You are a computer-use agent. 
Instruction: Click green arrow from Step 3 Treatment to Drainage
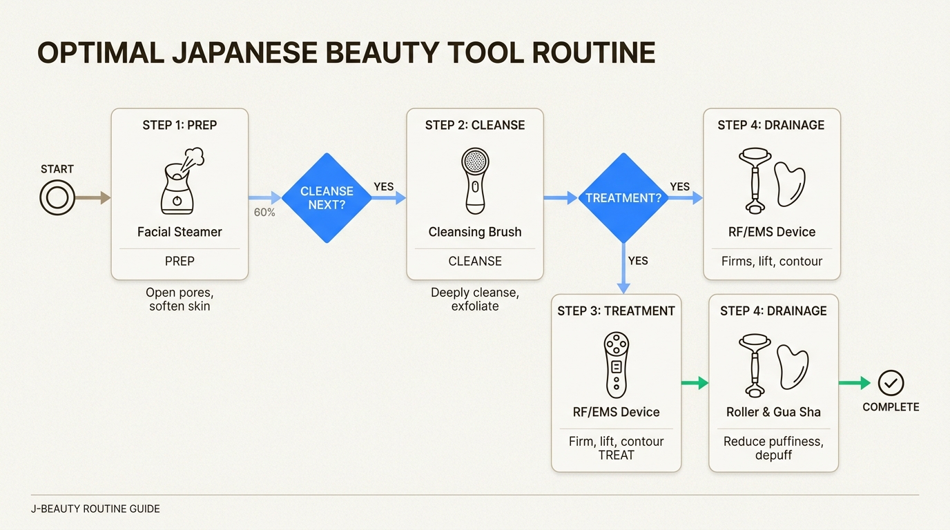point(695,383)
